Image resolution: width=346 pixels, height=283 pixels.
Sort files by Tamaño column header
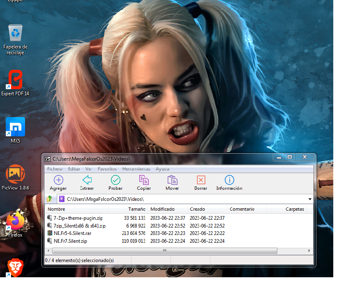coord(128,209)
